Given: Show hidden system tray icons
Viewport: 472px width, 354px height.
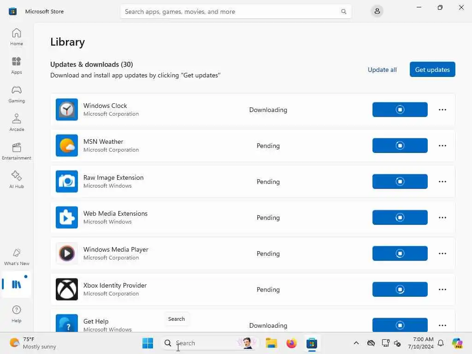Looking at the screenshot, I should point(356,343).
